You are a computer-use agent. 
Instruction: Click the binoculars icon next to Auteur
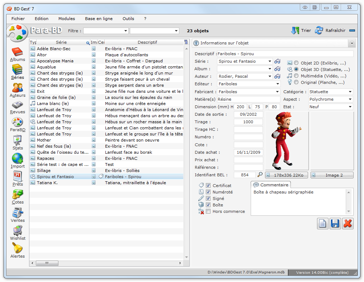tap(277, 76)
